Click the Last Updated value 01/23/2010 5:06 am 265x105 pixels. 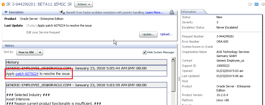[x=230, y=76]
